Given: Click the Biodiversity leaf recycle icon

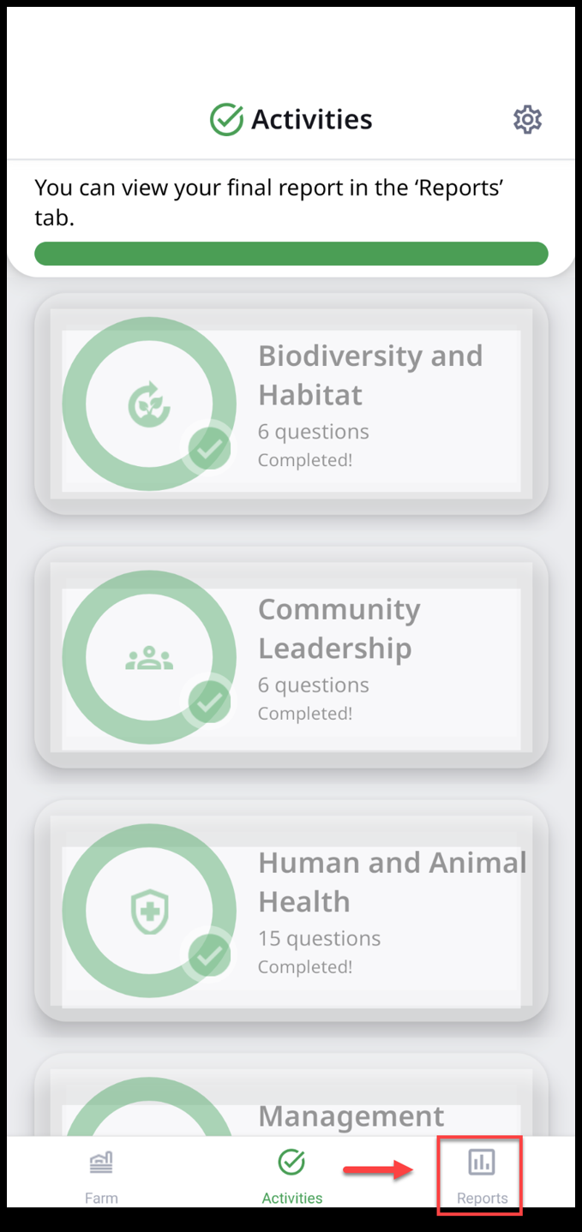Looking at the screenshot, I should pyautogui.click(x=149, y=404).
